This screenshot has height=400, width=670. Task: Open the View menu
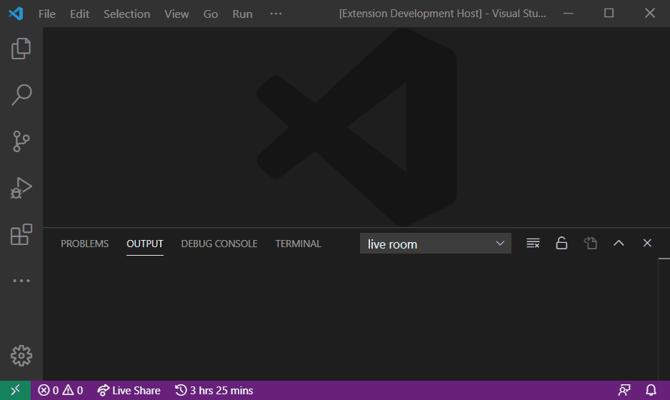pos(176,14)
